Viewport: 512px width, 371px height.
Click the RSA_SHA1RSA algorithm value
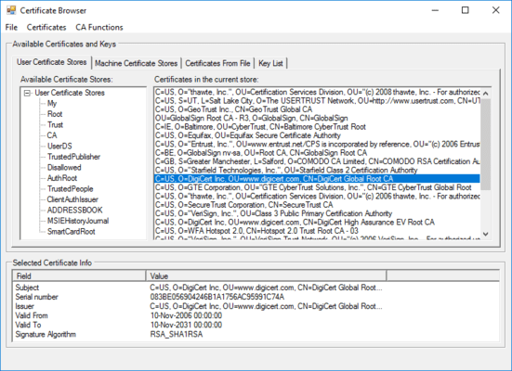(177, 335)
